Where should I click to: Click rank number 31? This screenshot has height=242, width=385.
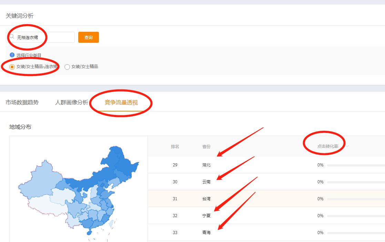point(175,199)
